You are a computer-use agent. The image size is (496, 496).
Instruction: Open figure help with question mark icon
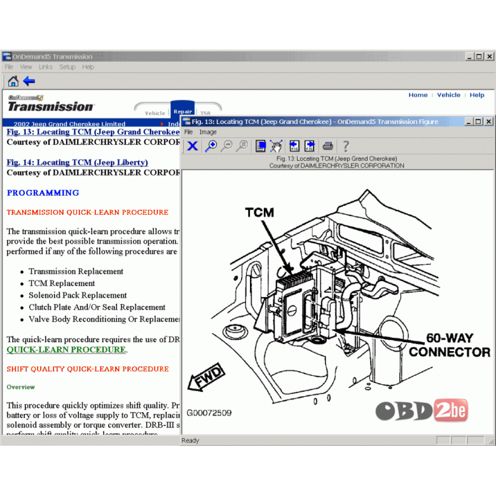[x=346, y=146]
